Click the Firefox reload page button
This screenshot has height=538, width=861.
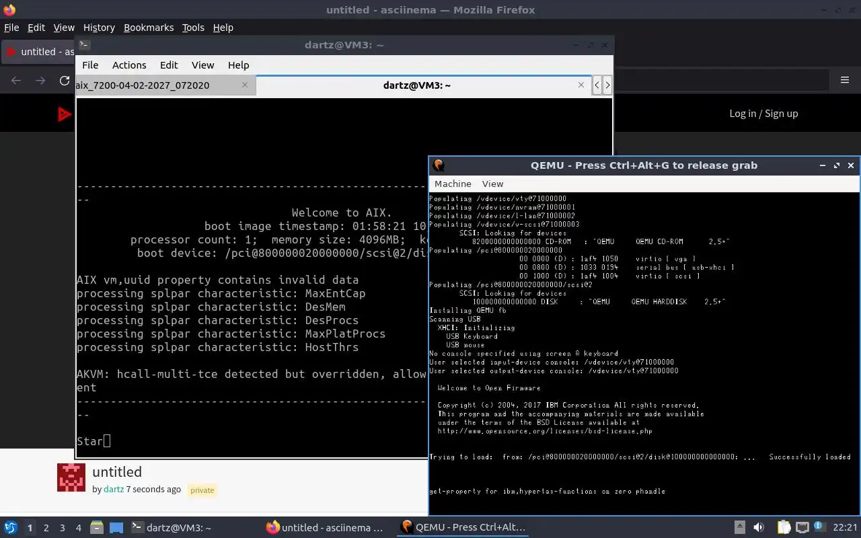point(65,81)
